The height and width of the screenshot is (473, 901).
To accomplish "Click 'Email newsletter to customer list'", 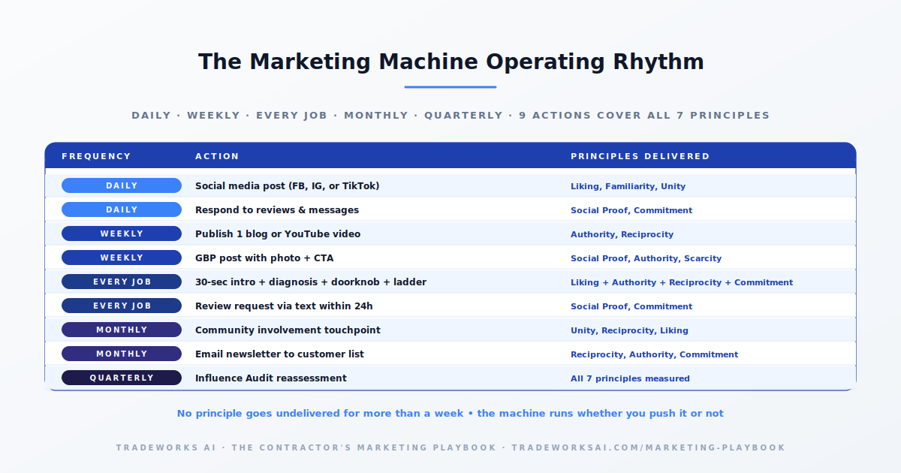I will (279, 354).
